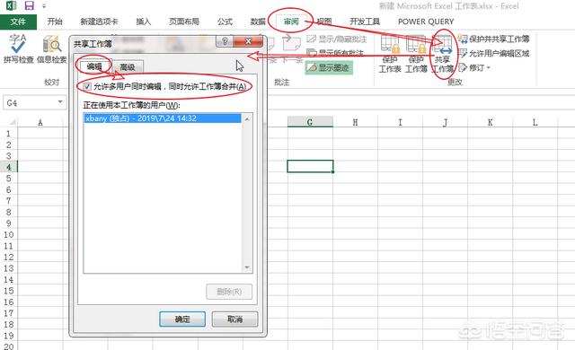Click the user list scroll up arrow
Image resolution: width=575 pixels, height=350 pixels.
[x=247, y=118]
